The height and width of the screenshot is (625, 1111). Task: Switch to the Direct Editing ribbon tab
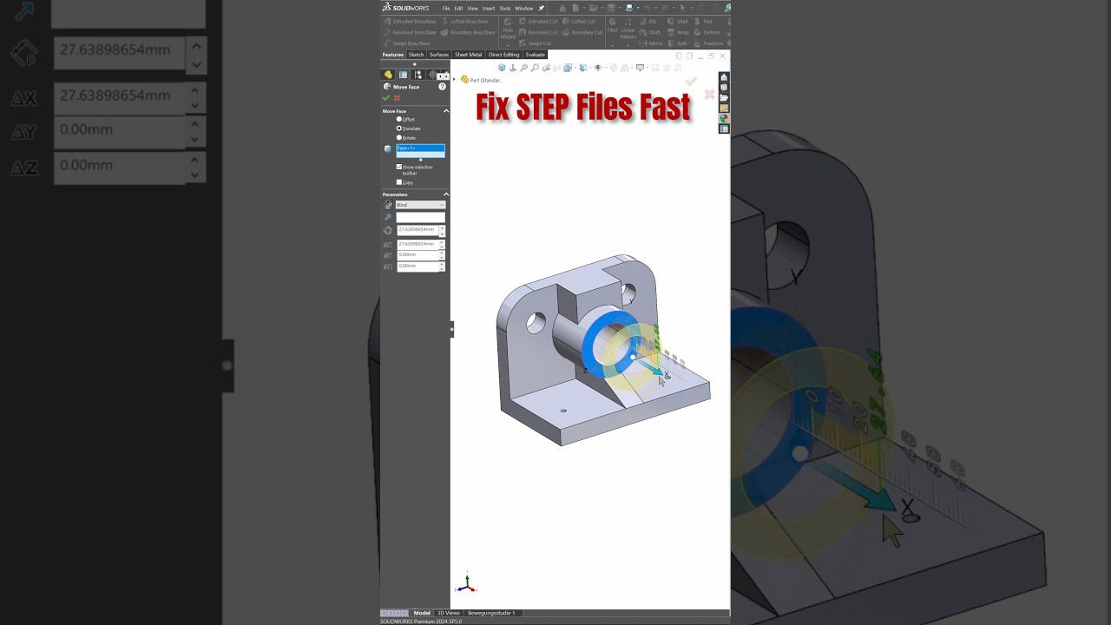[x=504, y=55]
